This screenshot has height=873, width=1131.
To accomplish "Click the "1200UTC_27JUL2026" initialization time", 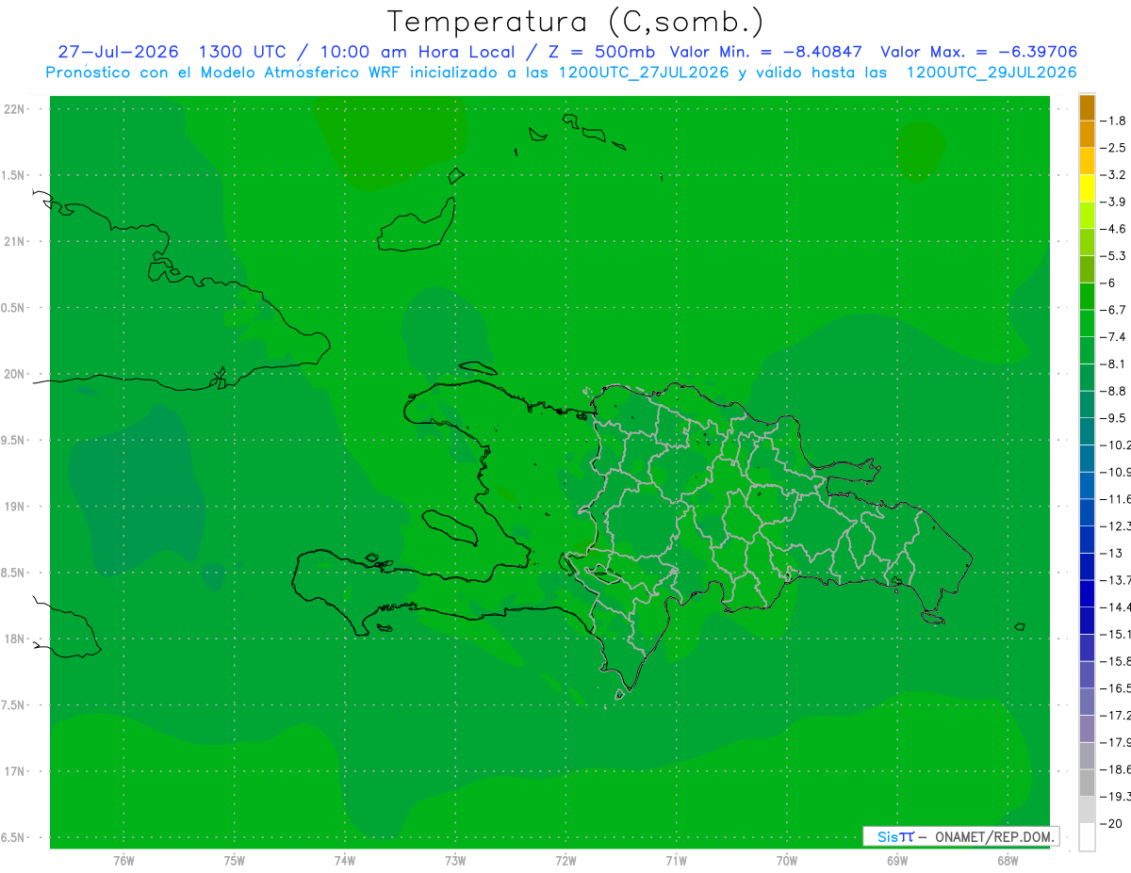I will click(644, 73).
